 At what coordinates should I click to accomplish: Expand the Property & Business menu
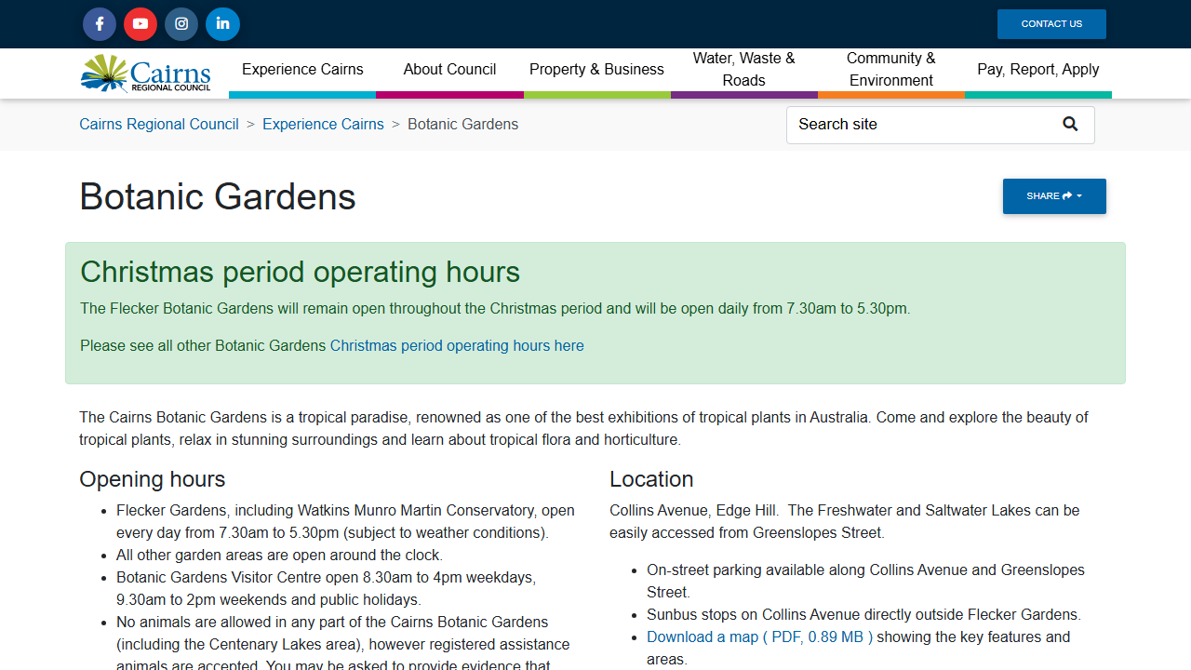[596, 70]
